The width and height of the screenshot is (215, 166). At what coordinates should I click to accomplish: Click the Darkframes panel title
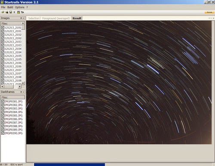[x=8, y=92]
